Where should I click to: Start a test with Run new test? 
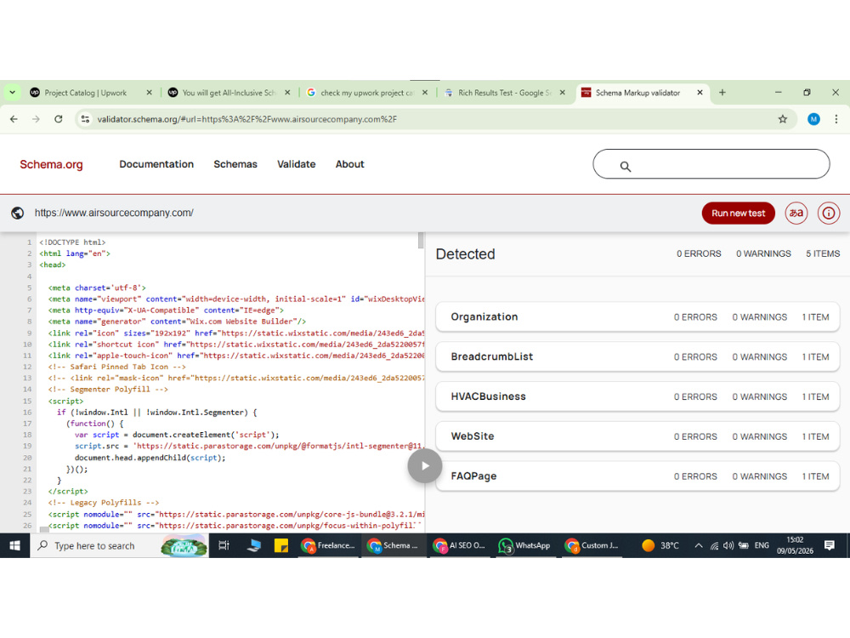[x=739, y=214]
